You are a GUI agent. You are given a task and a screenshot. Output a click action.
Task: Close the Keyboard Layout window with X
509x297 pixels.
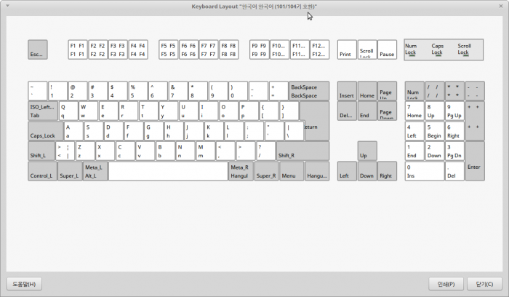coord(501,6)
